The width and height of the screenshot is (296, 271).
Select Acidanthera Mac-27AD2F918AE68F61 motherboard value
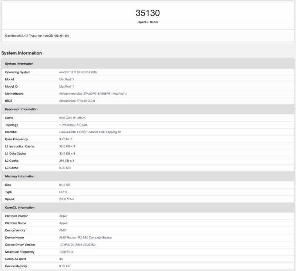point(93,94)
